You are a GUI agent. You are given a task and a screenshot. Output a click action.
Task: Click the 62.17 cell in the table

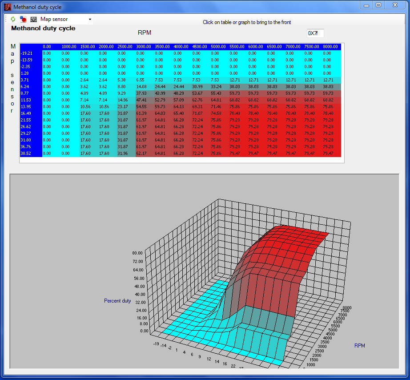coord(142,154)
